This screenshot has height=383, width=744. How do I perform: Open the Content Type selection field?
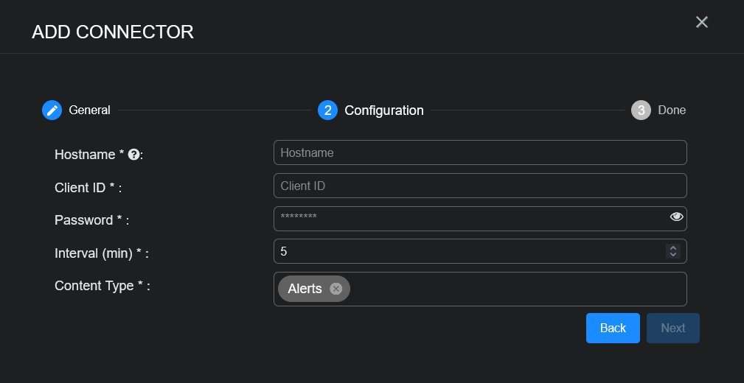point(516,289)
